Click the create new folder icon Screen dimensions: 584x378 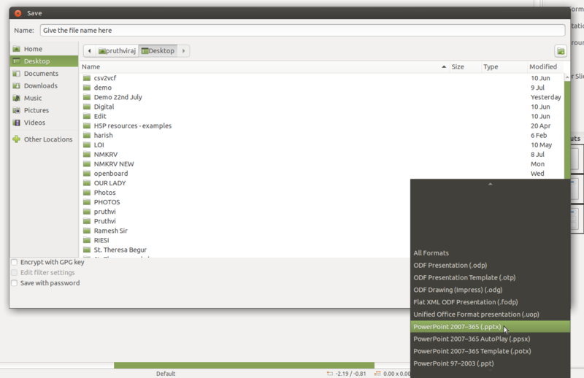click(561, 51)
